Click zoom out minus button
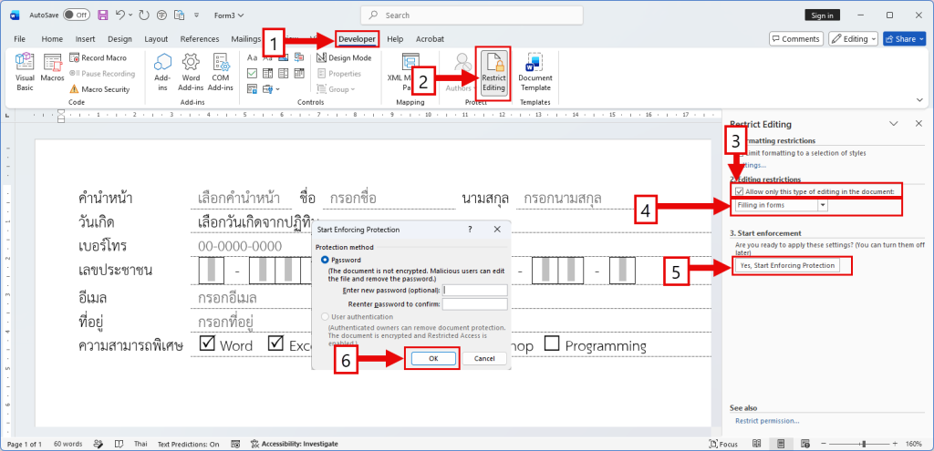 [822, 444]
